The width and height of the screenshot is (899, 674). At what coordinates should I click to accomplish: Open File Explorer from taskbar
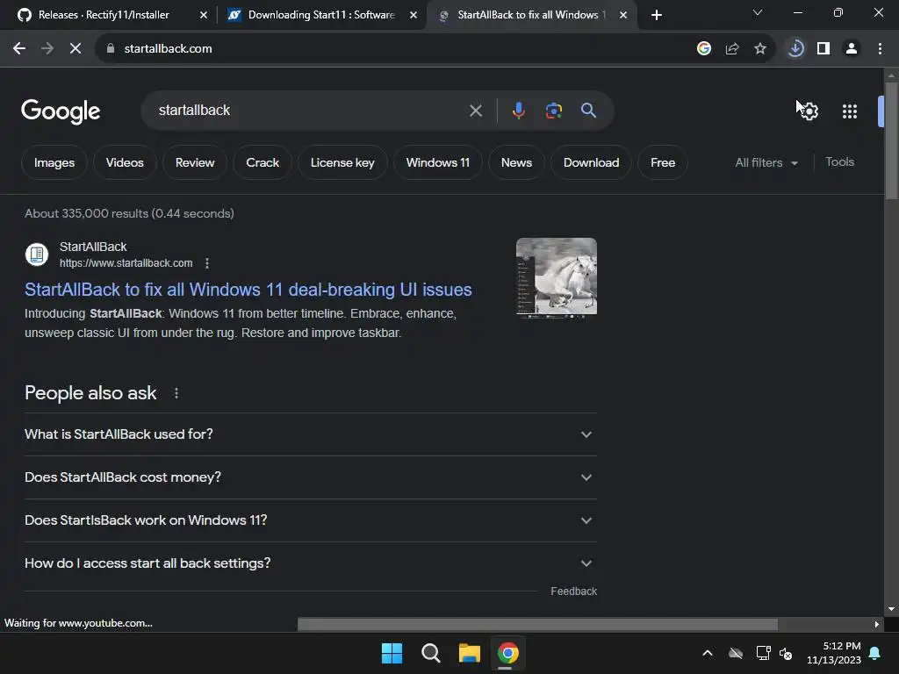pyautogui.click(x=469, y=653)
